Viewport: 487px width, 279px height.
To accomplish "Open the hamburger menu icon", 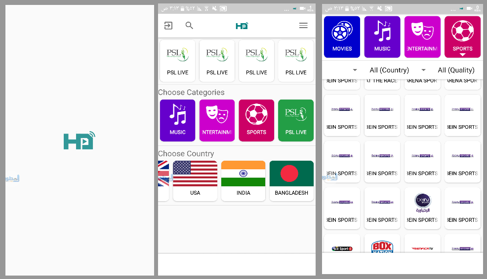I will [303, 26].
